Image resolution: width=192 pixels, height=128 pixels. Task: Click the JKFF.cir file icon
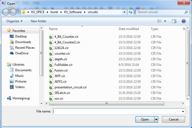coord(51,76)
